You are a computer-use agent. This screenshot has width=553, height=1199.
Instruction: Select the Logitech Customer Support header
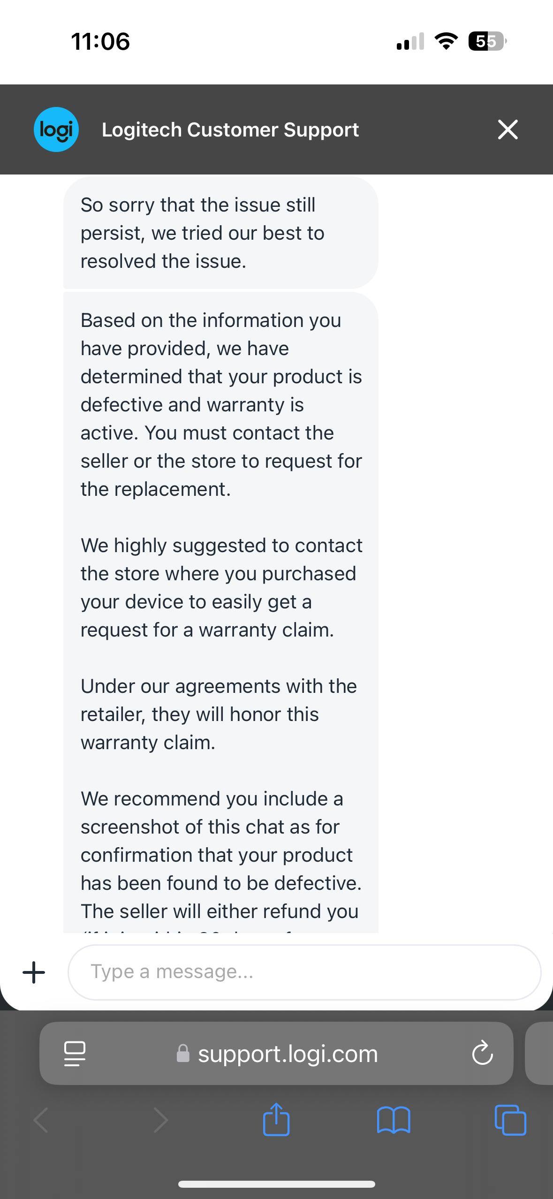click(230, 129)
